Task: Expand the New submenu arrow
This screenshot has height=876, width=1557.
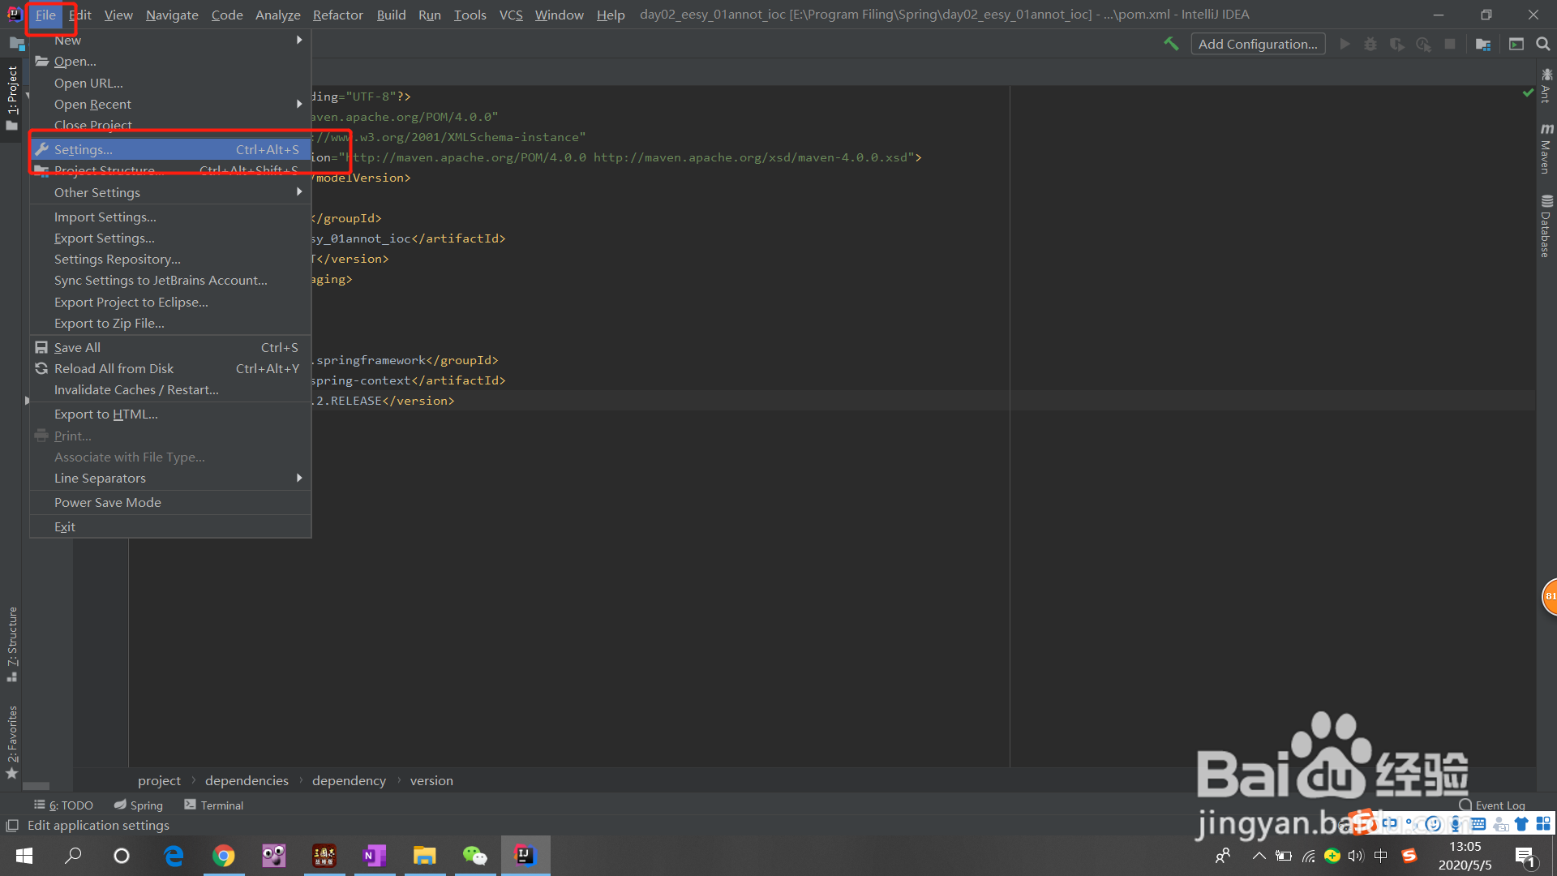Action: pyautogui.click(x=299, y=40)
